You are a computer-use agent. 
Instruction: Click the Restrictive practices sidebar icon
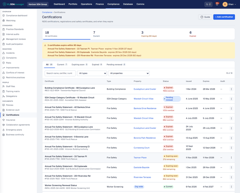[4, 77]
